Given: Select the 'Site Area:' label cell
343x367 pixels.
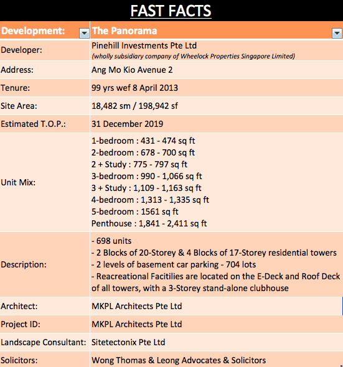Looking at the screenshot, I should click(45, 106).
